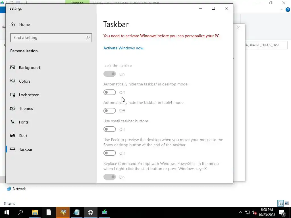The height and width of the screenshot is (218, 291).
Task: Click the Themes brush icon
Action: coord(13,108)
